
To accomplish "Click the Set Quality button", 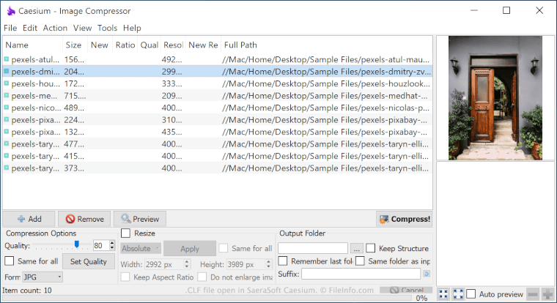I will pyautogui.click(x=89, y=261).
